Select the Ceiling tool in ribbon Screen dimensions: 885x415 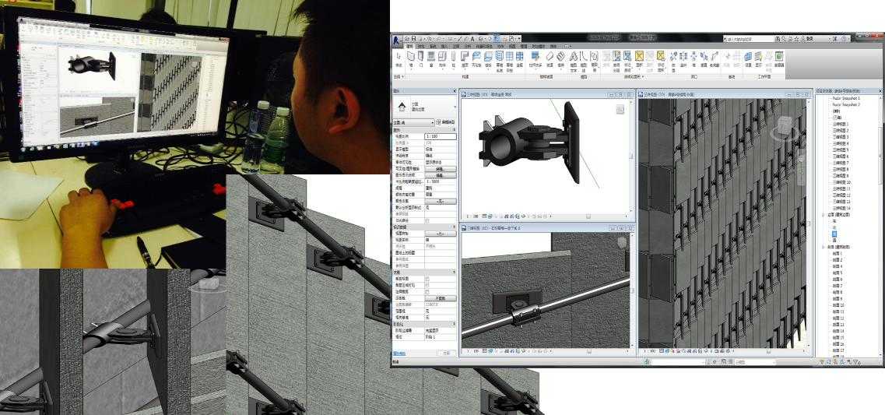476,58
